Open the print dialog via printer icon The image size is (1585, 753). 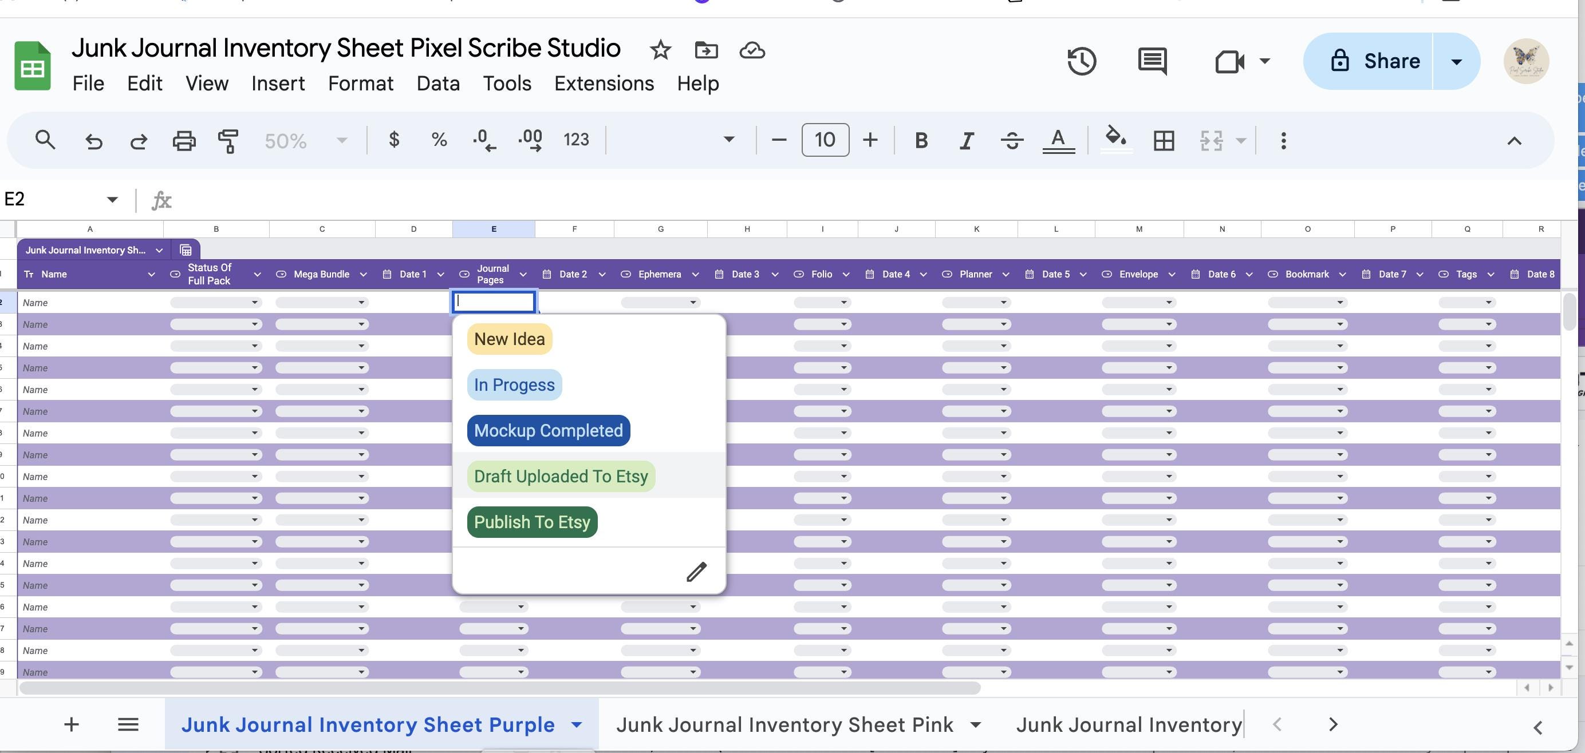click(x=183, y=140)
